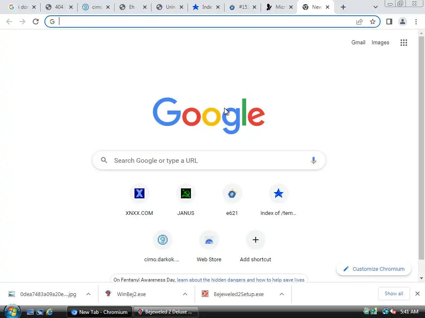
Task: Click the forward navigation arrow
Action: (x=22, y=22)
